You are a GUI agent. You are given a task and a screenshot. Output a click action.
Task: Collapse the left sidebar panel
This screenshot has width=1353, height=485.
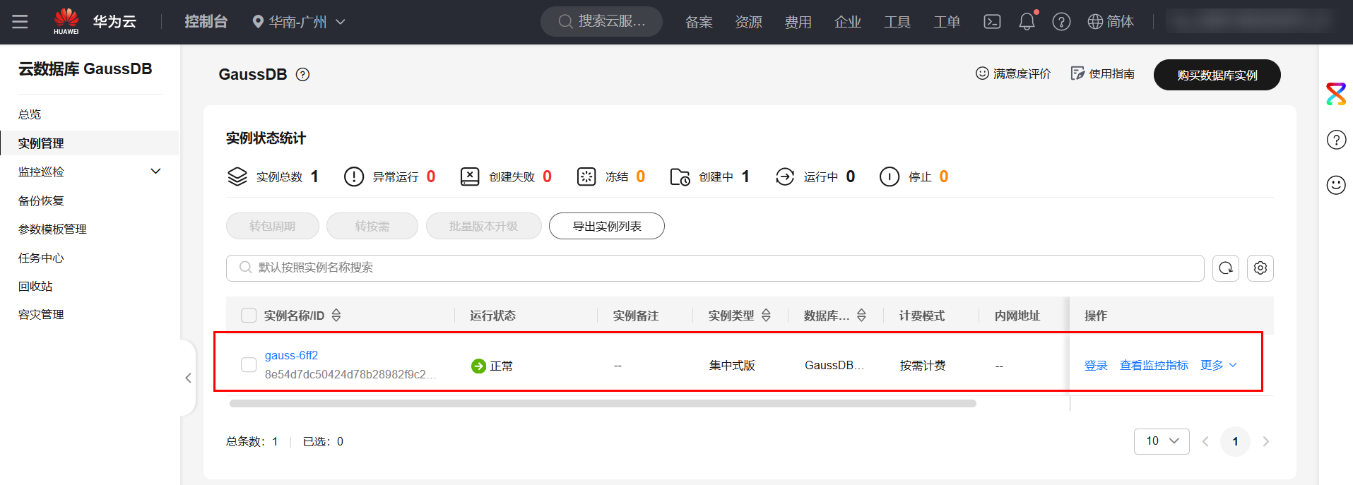click(188, 378)
